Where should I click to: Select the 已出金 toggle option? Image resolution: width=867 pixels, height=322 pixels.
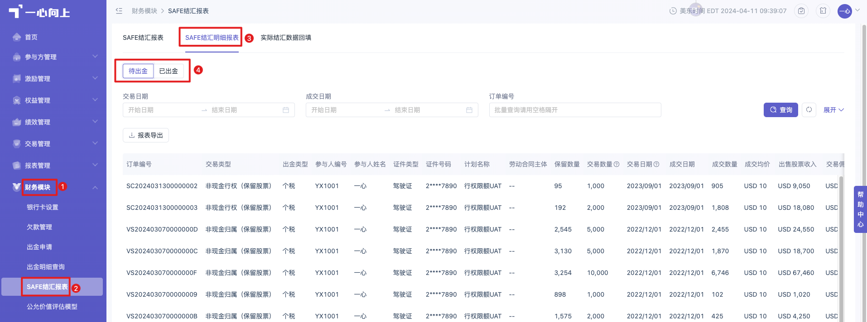pos(169,71)
